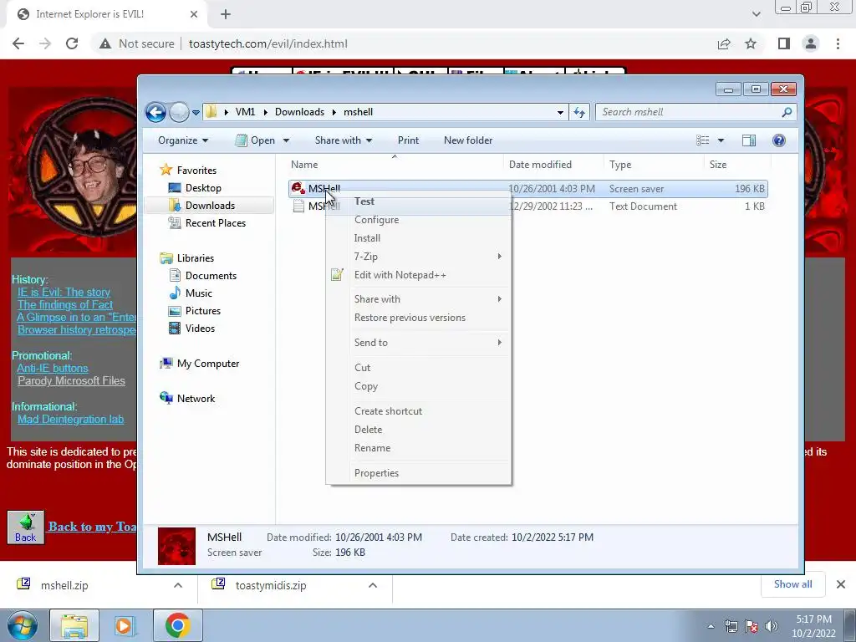Choose Copy from the context menu
The width and height of the screenshot is (856, 642).
point(418,386)
